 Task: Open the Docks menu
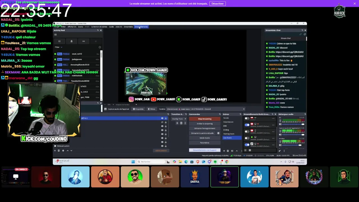click(80, 27)
